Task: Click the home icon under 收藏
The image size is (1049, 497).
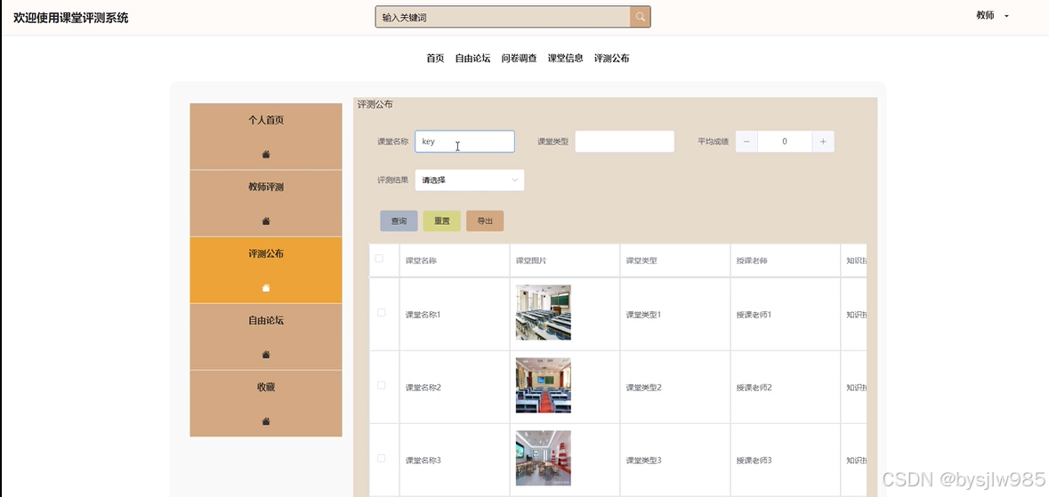Action: [266, 421]
